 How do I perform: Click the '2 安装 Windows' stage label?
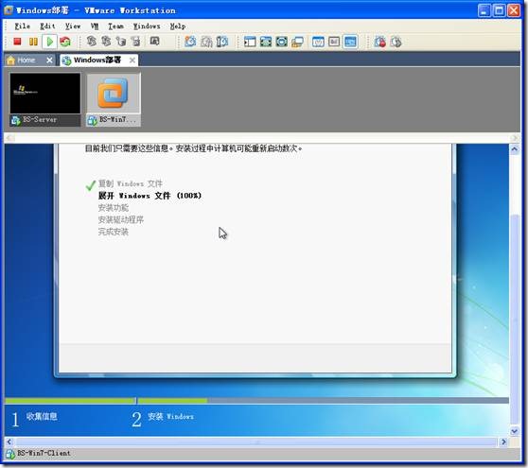pyautogui.click(x=163, y=419)
